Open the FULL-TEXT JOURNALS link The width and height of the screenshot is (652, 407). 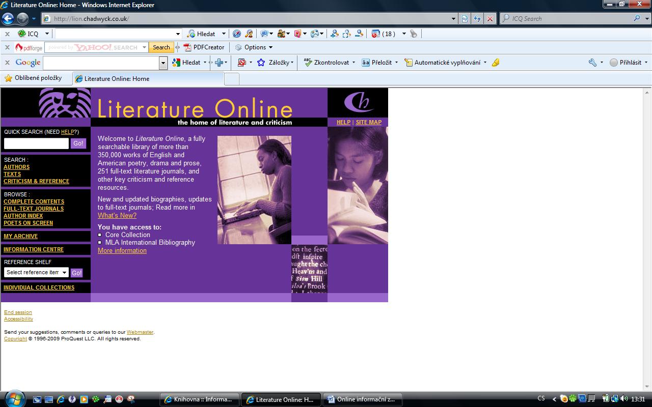click(x=34, y=209)
